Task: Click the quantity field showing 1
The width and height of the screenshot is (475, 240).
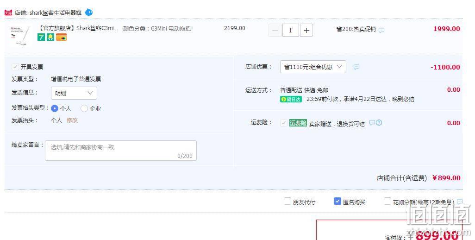Action: [291, 30]
